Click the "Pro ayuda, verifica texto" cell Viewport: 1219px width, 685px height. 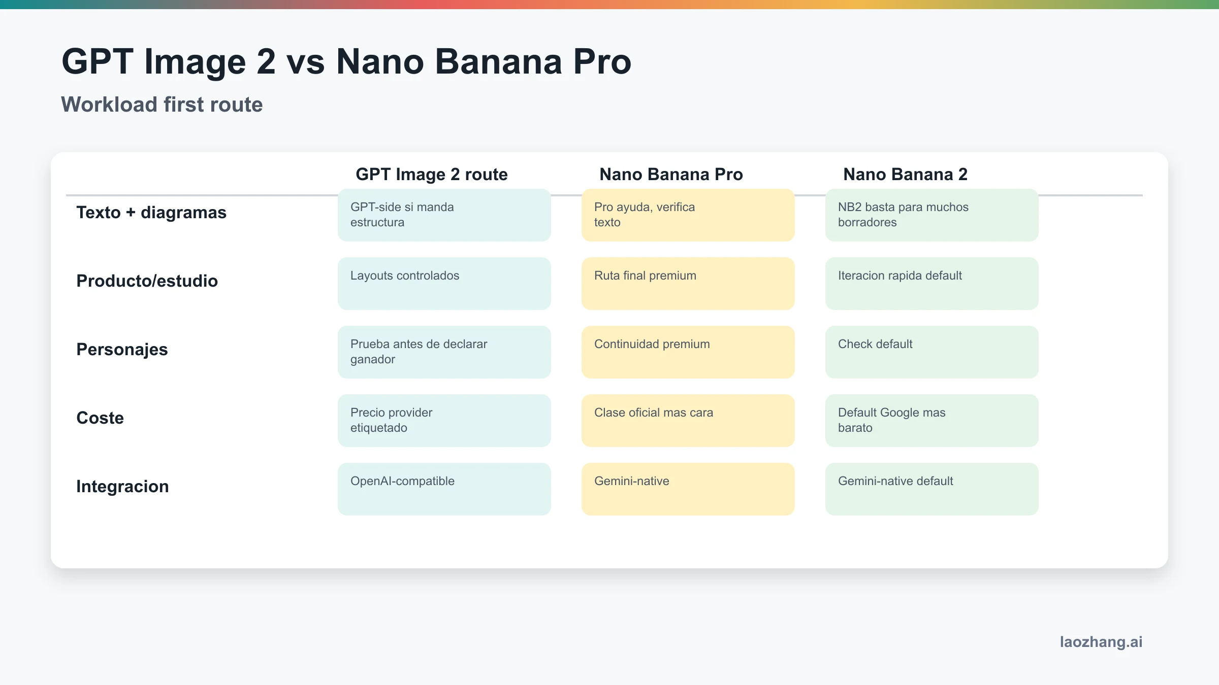pos(688,215)
